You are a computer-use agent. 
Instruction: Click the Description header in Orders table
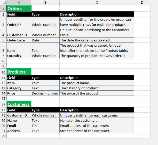pos(97,14)
